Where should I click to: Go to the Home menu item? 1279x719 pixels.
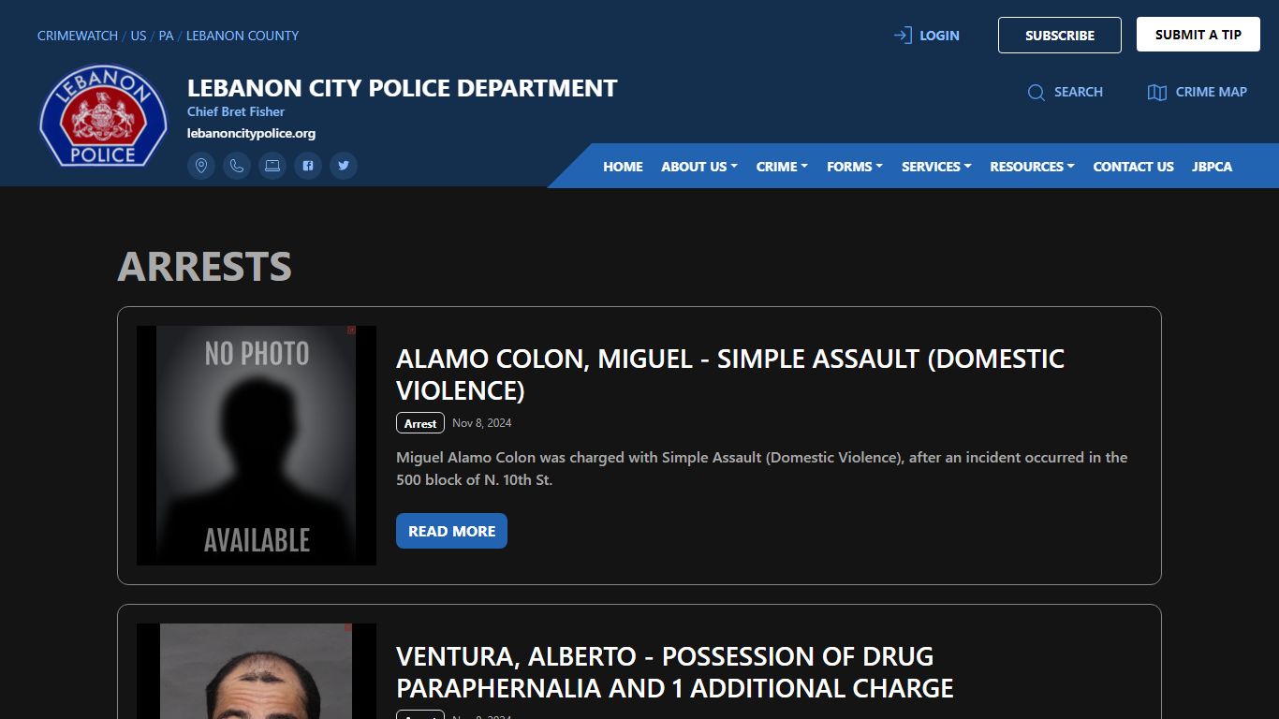623,167
